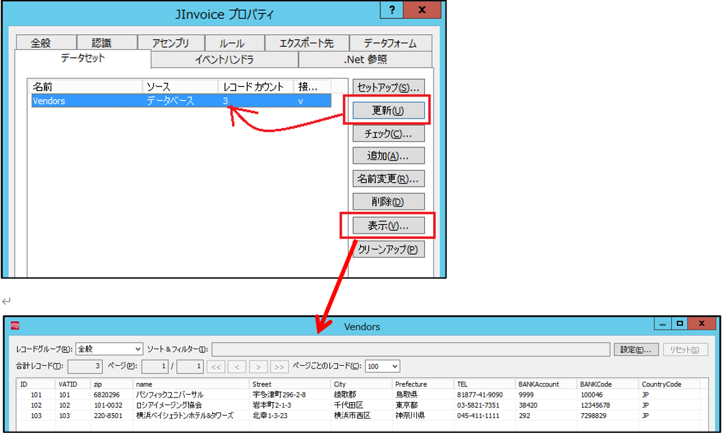Click the ソート＆フィルター input field

click(x=411, y=349)
